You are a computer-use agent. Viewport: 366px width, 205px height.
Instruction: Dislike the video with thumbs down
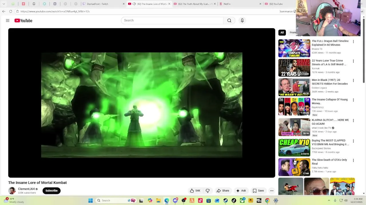coord(208,191)
